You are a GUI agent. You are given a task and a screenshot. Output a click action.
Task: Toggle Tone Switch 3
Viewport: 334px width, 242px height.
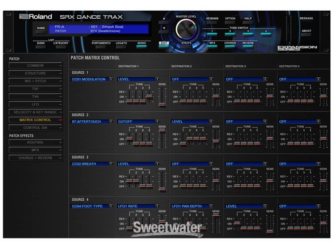coord(248,34)
